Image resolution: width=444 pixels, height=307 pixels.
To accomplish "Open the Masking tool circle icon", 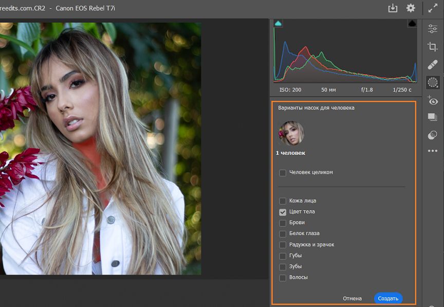I will click(432, 82).
